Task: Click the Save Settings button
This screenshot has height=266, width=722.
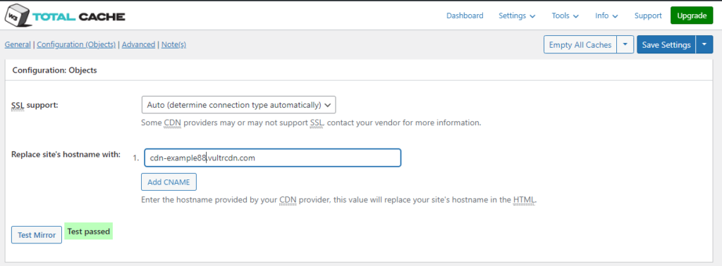Action: point(666,44)
